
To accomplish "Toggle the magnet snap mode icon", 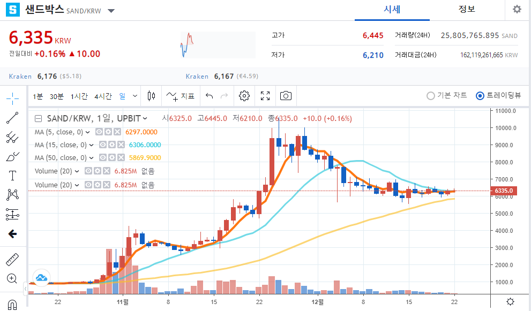I will (12, 305).
